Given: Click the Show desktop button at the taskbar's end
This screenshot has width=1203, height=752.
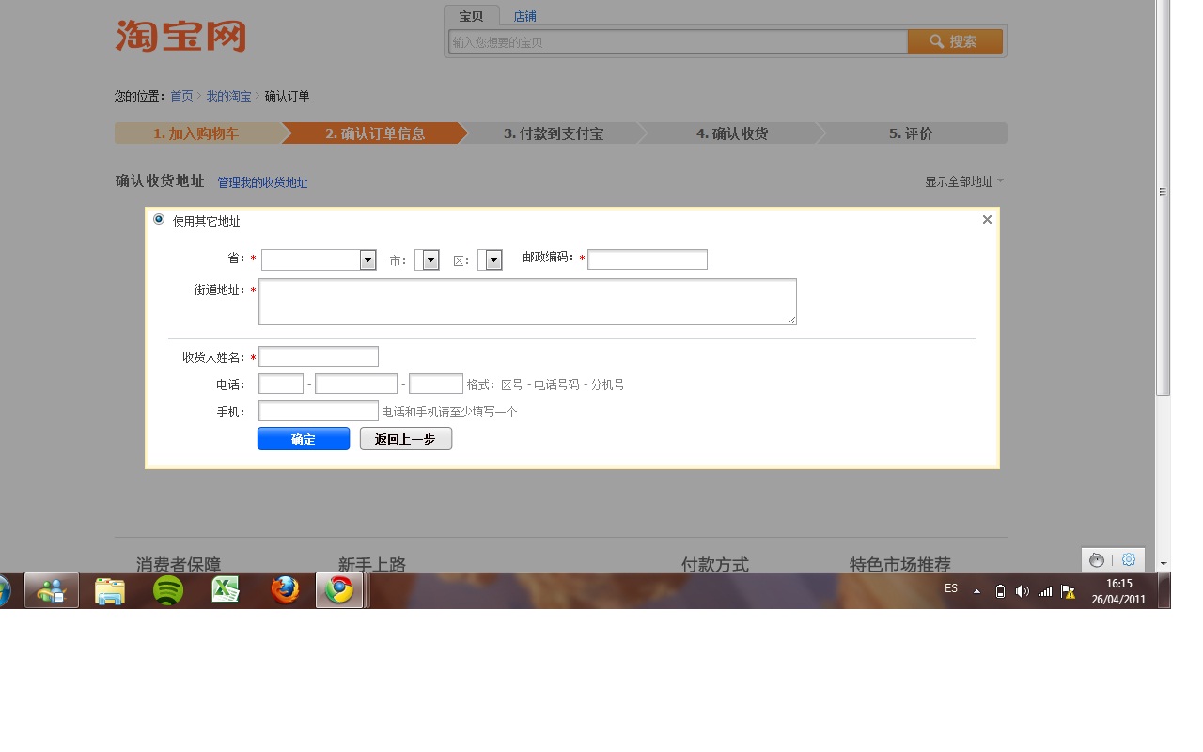Looking at the screenshot, I should [x=1164, y=590].
